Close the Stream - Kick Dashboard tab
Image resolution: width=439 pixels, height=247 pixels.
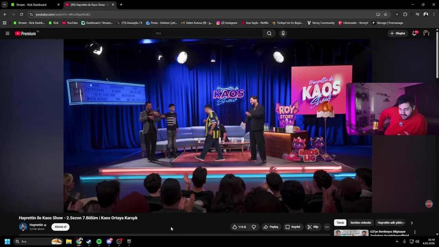coord(58,5)
